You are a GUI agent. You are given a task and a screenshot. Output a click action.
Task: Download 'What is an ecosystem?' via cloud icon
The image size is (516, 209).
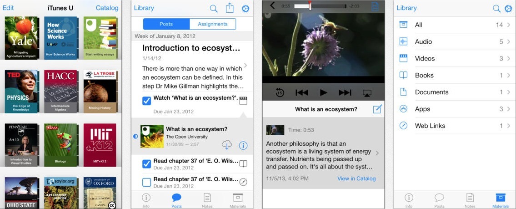[x=227, y=144]
